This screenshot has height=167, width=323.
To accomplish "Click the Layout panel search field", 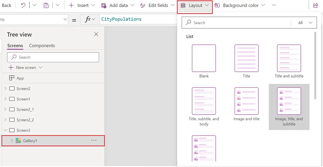I will 236,23.
